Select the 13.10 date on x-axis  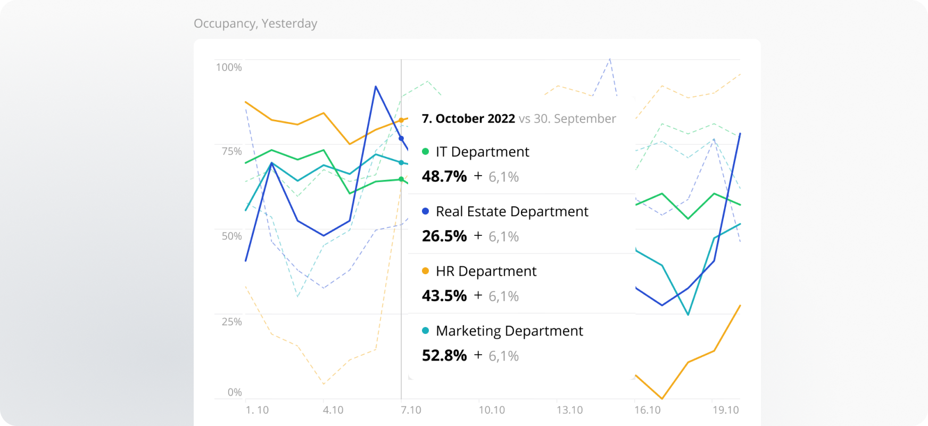(x=569, y=410)
